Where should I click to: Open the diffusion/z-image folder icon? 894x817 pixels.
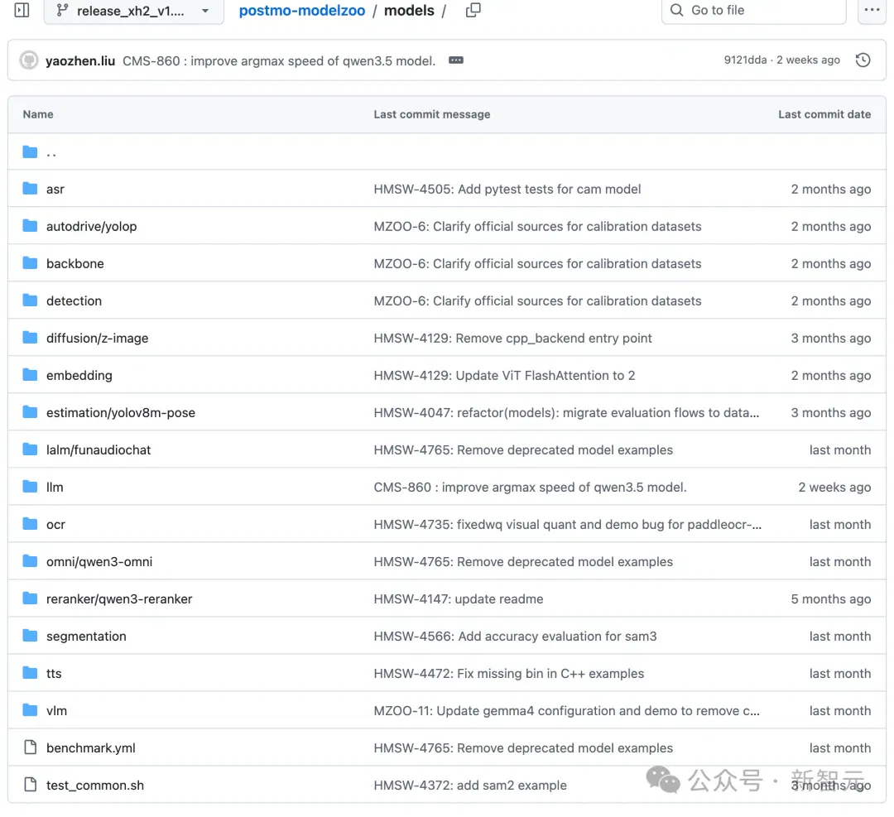(31, 338)
